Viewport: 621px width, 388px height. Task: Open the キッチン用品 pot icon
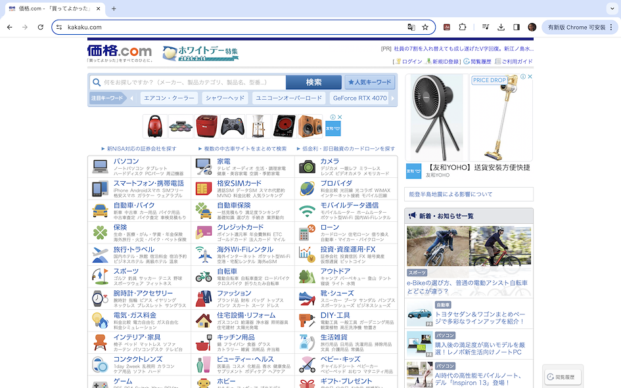click(x=204, y=343)
